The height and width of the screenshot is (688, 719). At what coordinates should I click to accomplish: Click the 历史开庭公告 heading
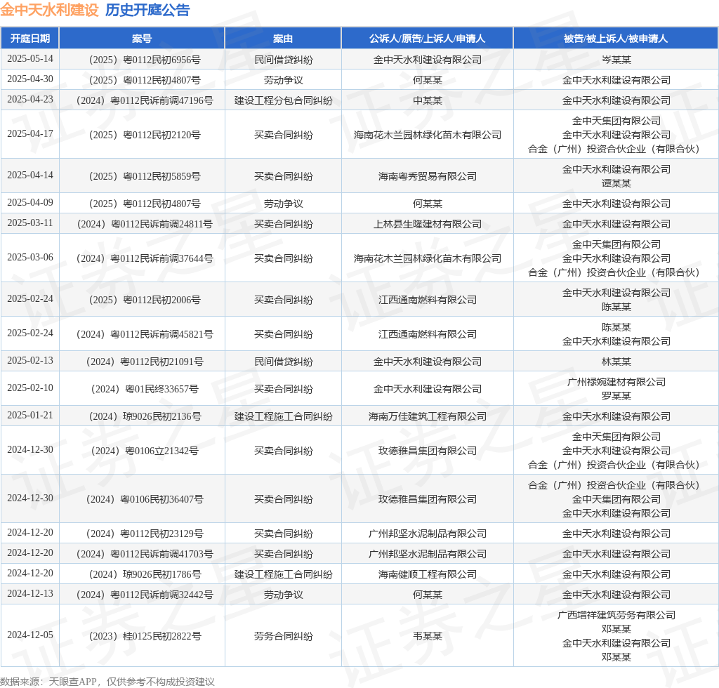coord(147,10)
